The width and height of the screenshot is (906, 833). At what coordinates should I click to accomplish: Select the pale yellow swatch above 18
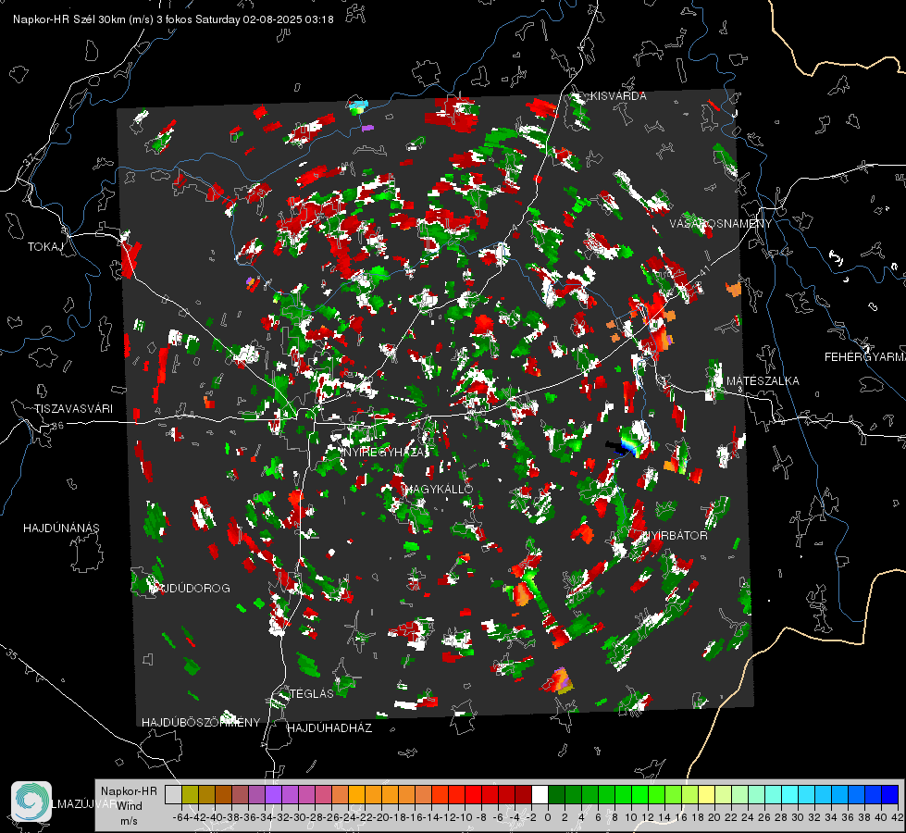pyautogui.click(x=707, y=794)
